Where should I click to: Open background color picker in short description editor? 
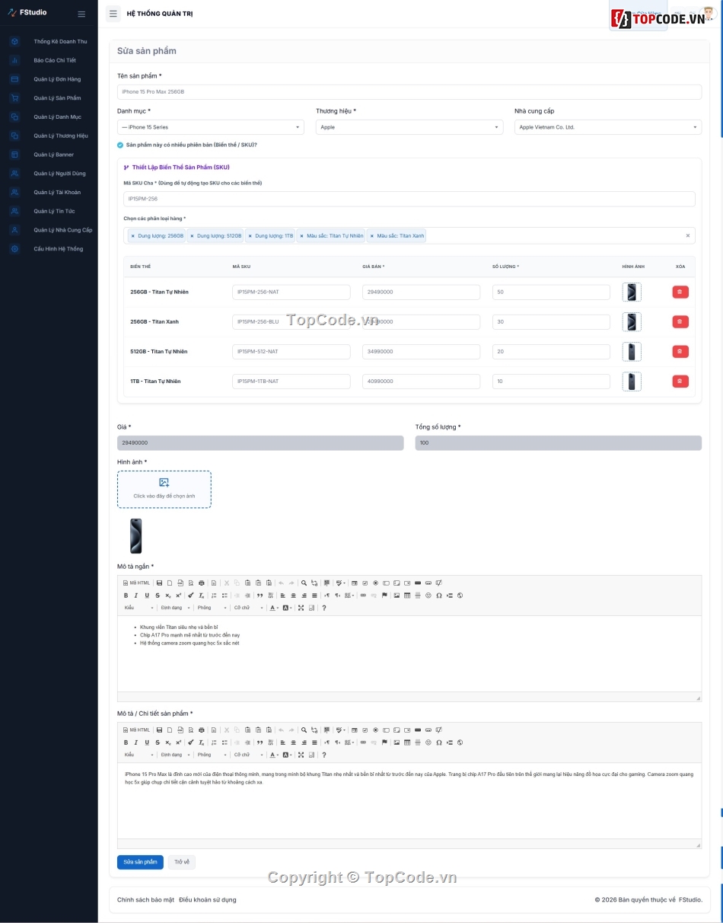[x=287, y=608]
